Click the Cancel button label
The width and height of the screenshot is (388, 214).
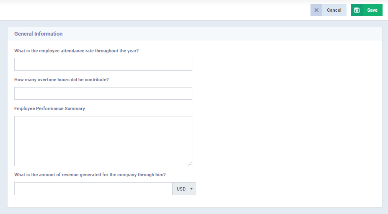pos(334,10)
